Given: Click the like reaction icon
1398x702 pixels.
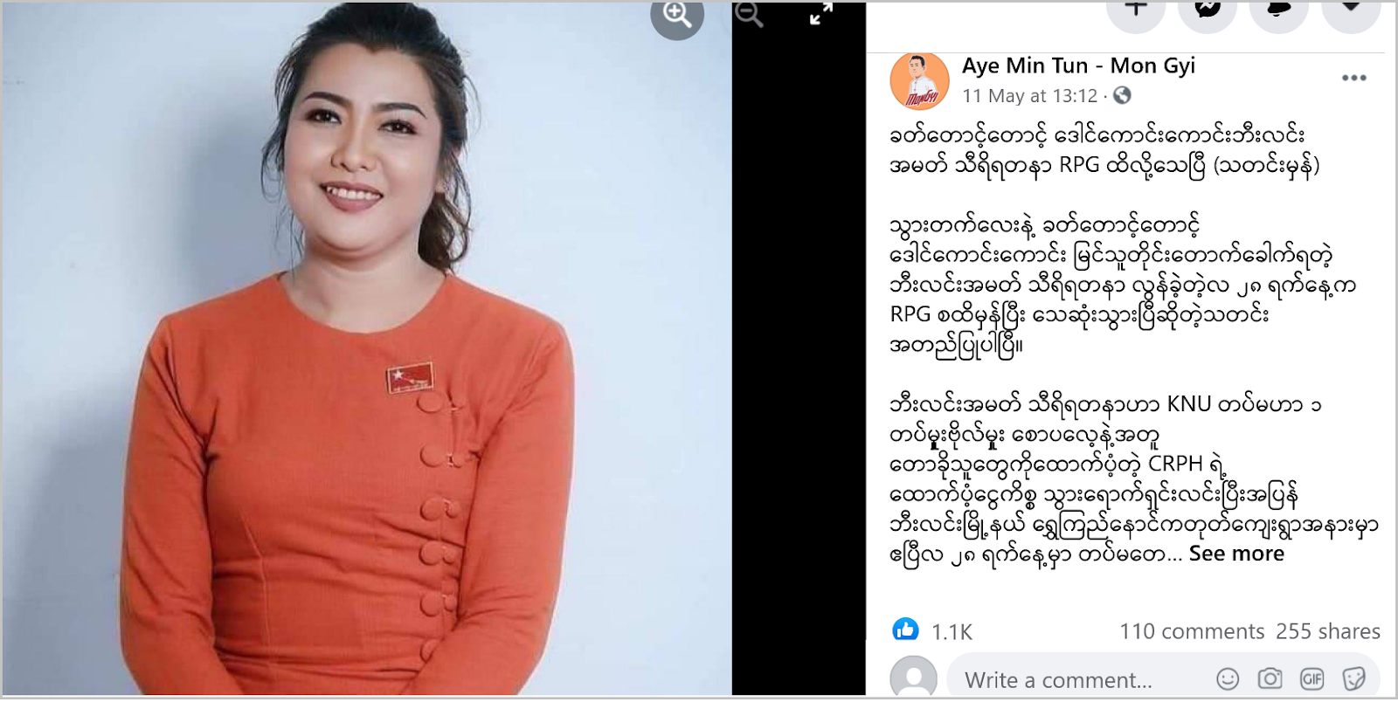Looking at the screenshot, I should coord(905,630).
